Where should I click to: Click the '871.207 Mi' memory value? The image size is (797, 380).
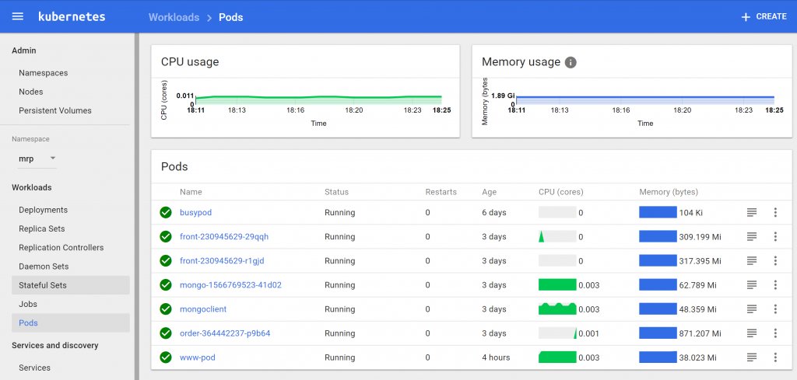click(700, 333)
